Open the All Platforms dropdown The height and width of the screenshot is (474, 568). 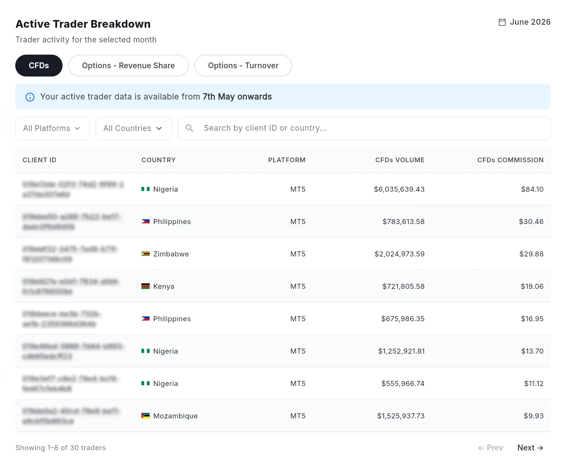click(x=52, y=128)
